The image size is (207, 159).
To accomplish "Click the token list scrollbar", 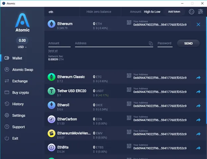I will tap(206, 70).
